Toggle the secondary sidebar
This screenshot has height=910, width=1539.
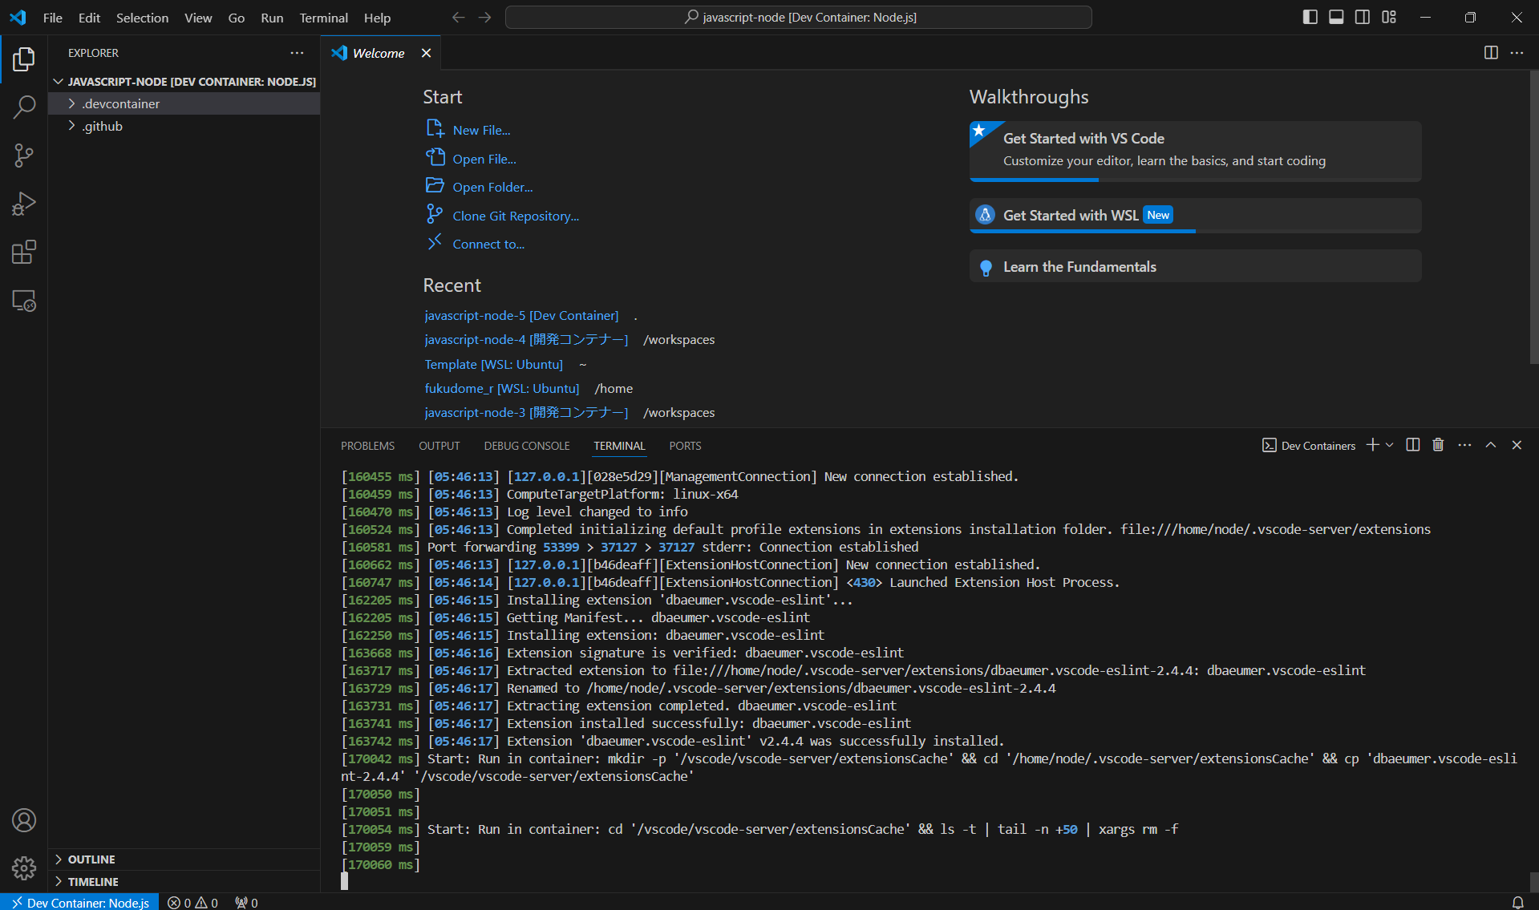(1362, 16)
